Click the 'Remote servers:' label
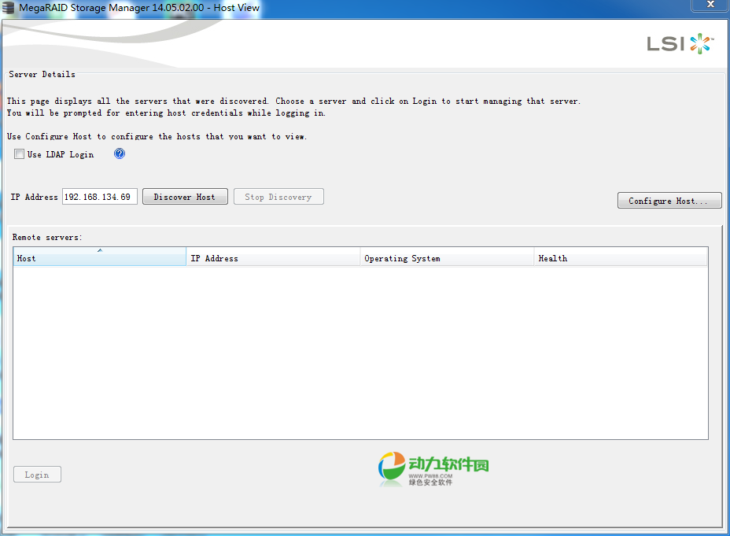 click(x=47, y=237)
